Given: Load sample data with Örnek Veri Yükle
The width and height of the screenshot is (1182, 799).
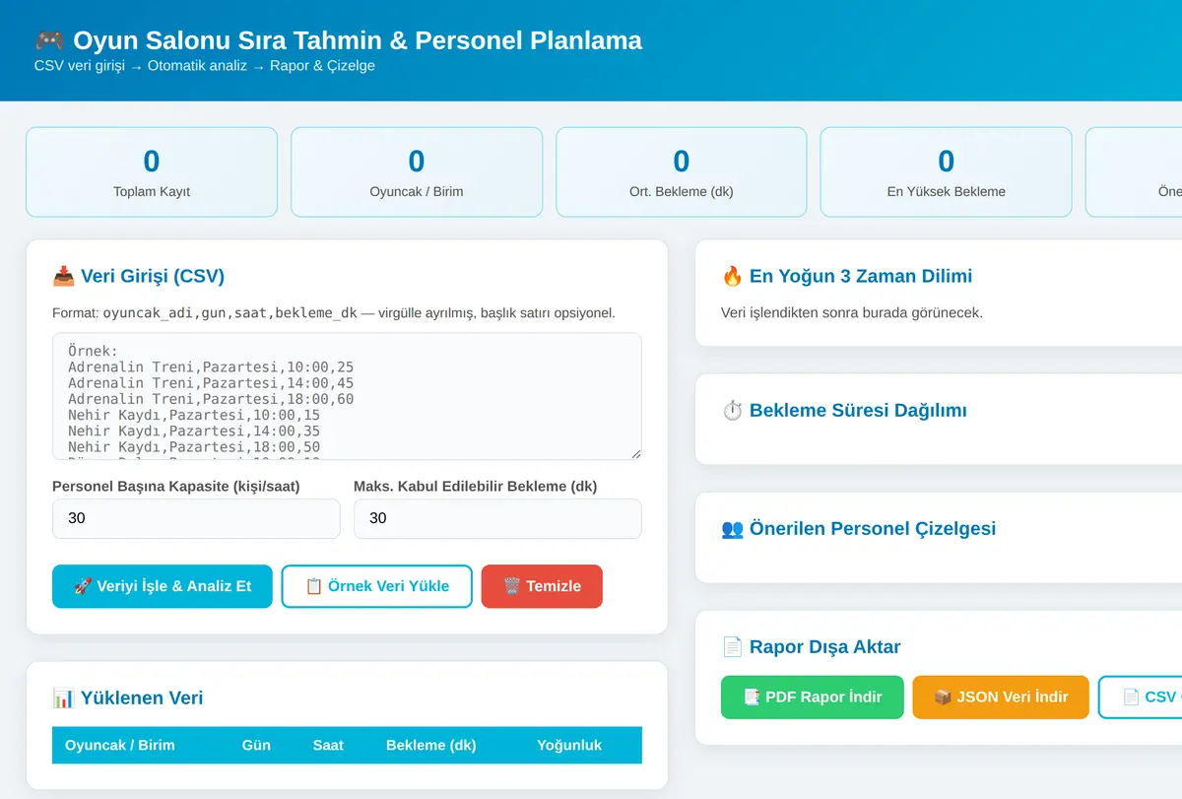Looking at the screenshot, I should [x=377, y=586].
